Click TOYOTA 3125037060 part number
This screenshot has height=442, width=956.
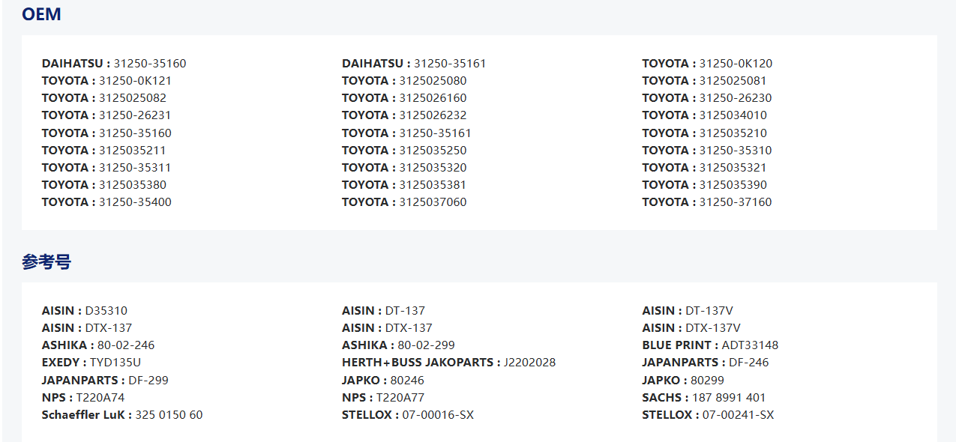[x=404, y=202]
